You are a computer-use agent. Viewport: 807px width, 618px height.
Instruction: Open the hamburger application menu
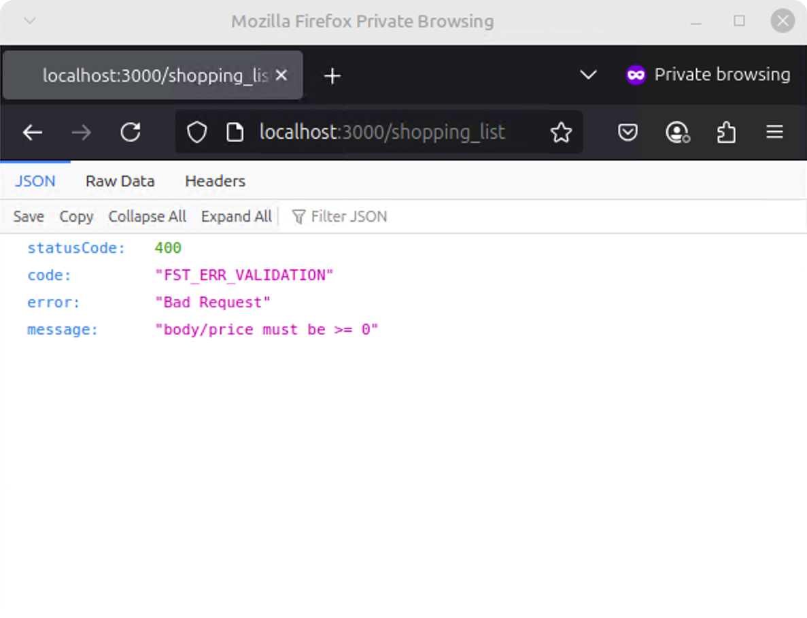[775, 133]
